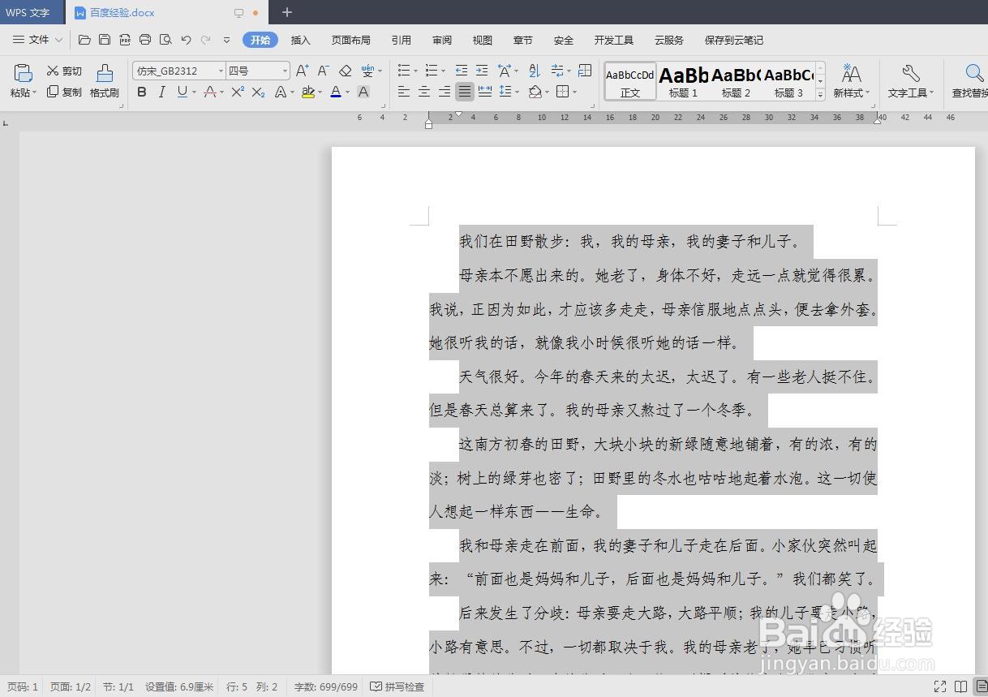This screenshot has height=697, width=988.
Task: Apply paragraph shading fill bucket
Action: coord(535,92)
